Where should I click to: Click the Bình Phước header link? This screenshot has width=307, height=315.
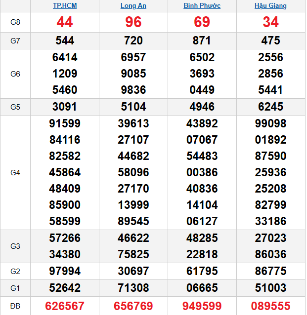202,6
